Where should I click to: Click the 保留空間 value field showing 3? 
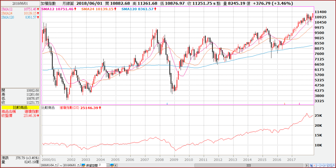(x=102, y=165)
